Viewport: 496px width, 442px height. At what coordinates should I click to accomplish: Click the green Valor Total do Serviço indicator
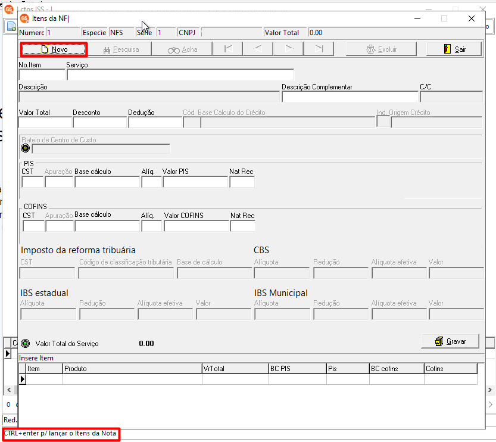(x=25, y=343)
